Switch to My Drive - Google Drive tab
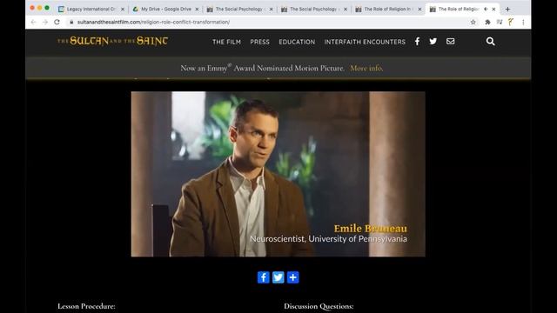Image resolution: width=557 pixels, height=313 pixels. point(166,10)
